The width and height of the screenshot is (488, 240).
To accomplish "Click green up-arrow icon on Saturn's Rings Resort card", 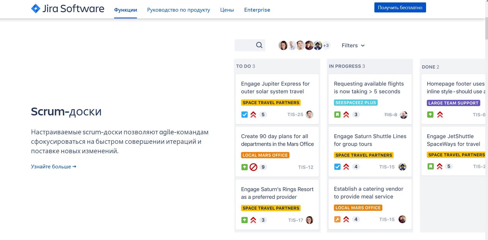I will tap(245, 220).
